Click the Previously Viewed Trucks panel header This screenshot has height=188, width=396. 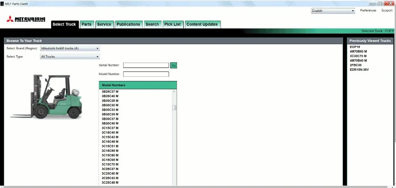[370, 41]
